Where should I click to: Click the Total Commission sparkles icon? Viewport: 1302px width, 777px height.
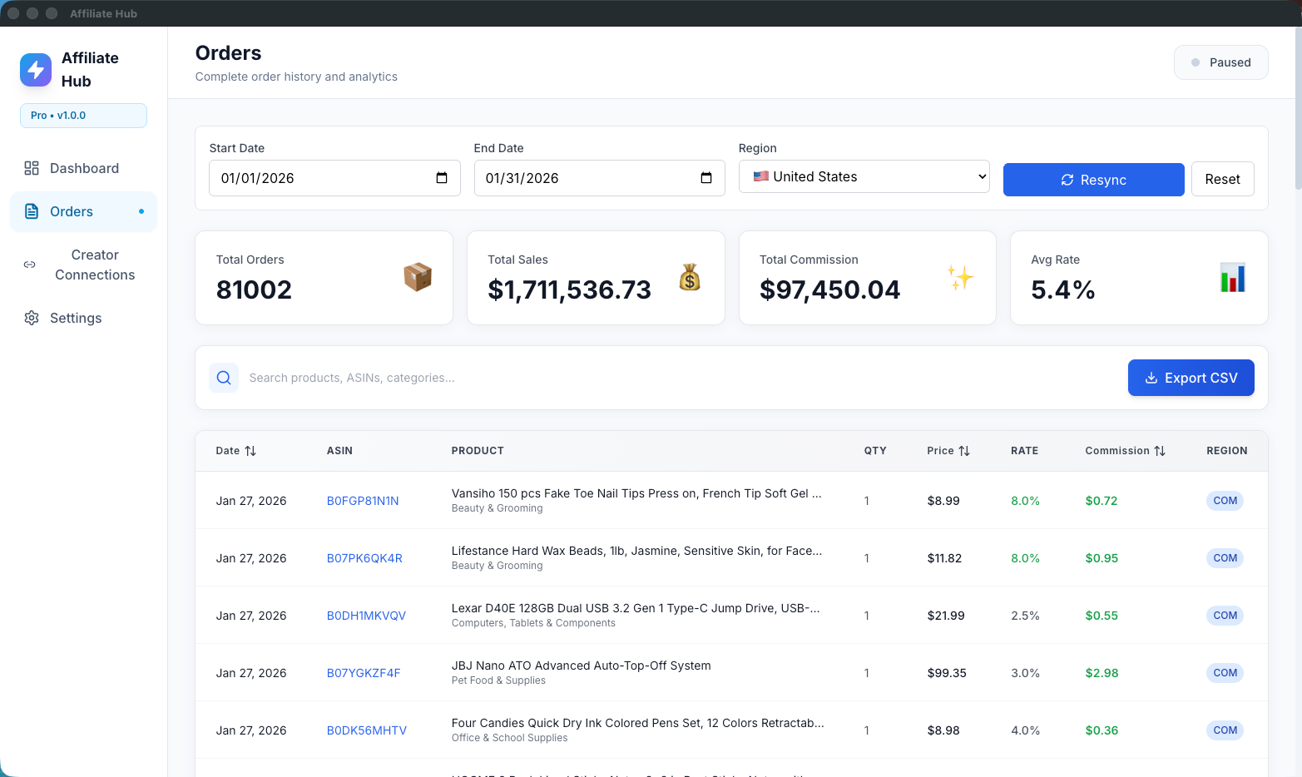point(960,277)
